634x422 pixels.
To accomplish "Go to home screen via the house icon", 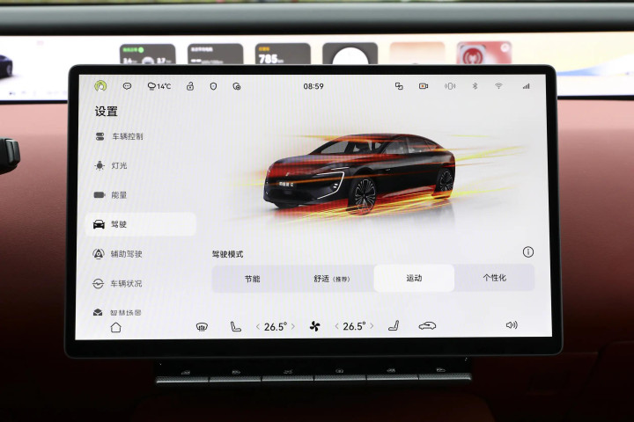I will tap(115, 327).
